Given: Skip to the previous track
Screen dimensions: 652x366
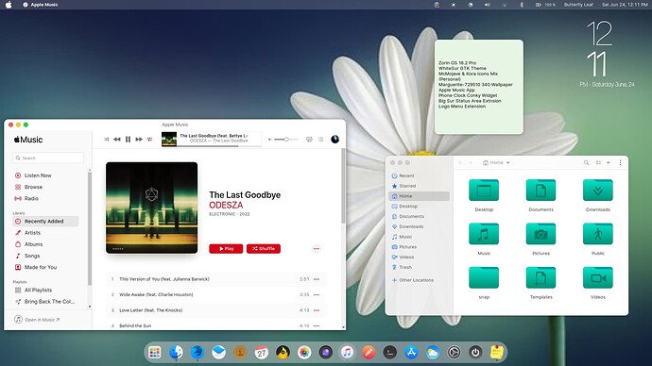Looking at the screenshot, I should coord(117,140).
